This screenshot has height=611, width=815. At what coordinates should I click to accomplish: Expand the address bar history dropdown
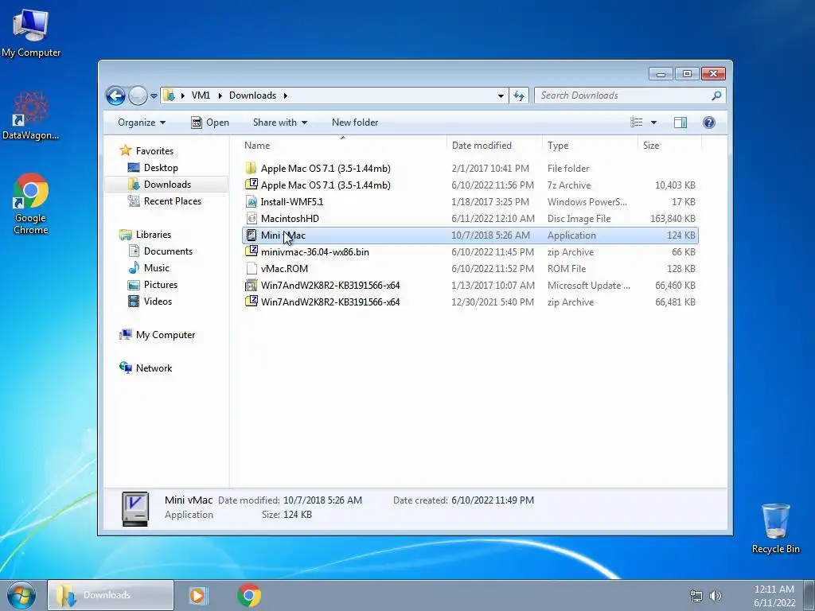pos(501,95)
